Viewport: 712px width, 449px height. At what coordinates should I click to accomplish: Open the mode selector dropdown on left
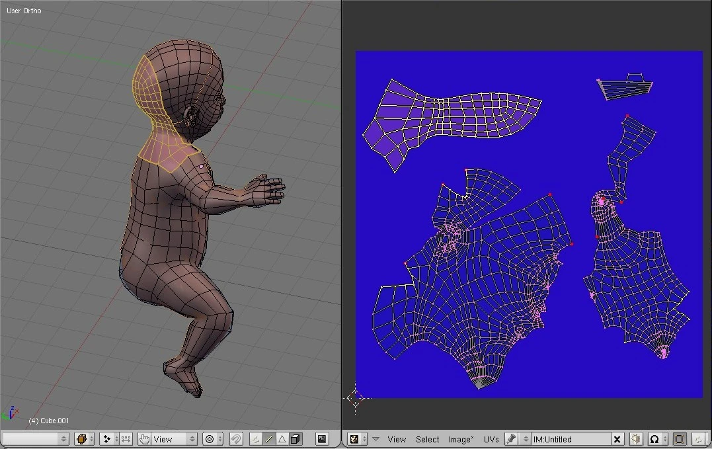pos(35,439)
